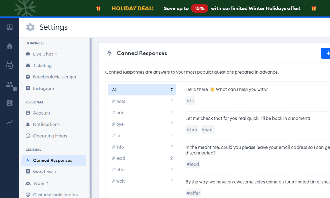Click the Account person icon
The image size is (330, 198).
[x=28, y=113]
